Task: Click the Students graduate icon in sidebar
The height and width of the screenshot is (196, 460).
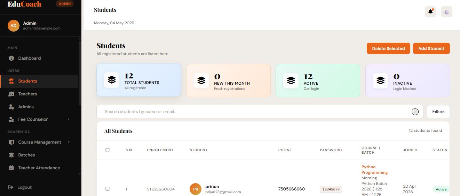Action: pyautogui.click(x=11, y=81)
